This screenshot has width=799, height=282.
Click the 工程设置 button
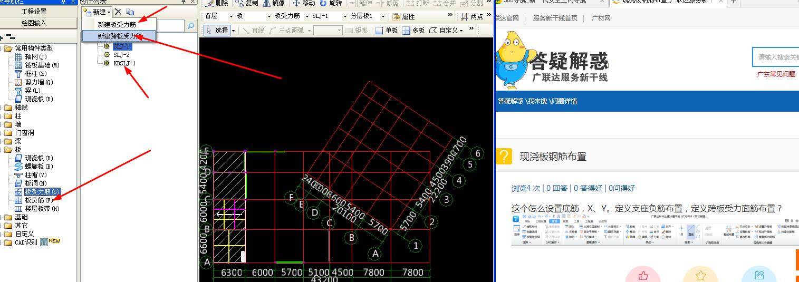34,12
